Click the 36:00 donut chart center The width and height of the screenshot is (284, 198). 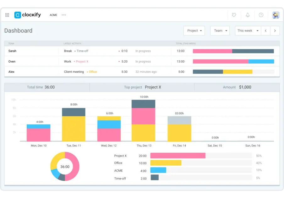65,167
